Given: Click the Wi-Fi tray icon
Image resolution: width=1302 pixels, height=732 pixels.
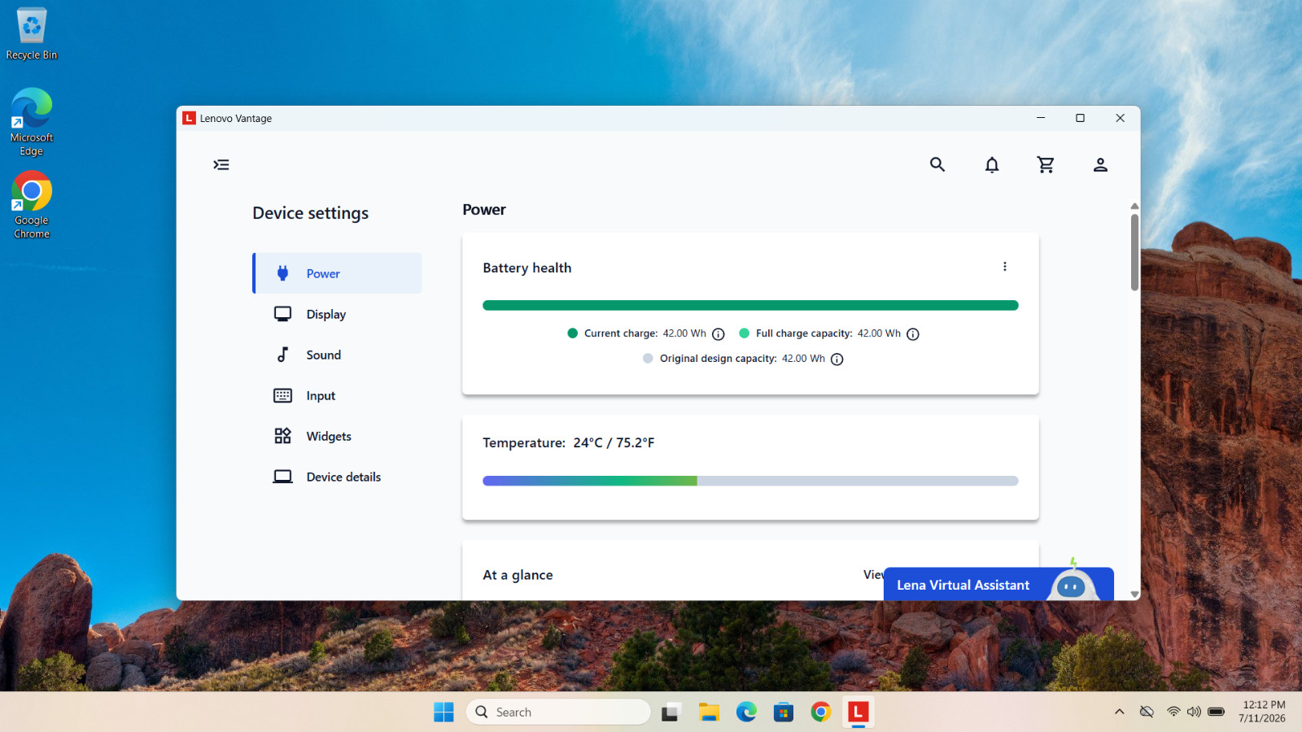Looking at the screenshot, I should [1173, 712].
